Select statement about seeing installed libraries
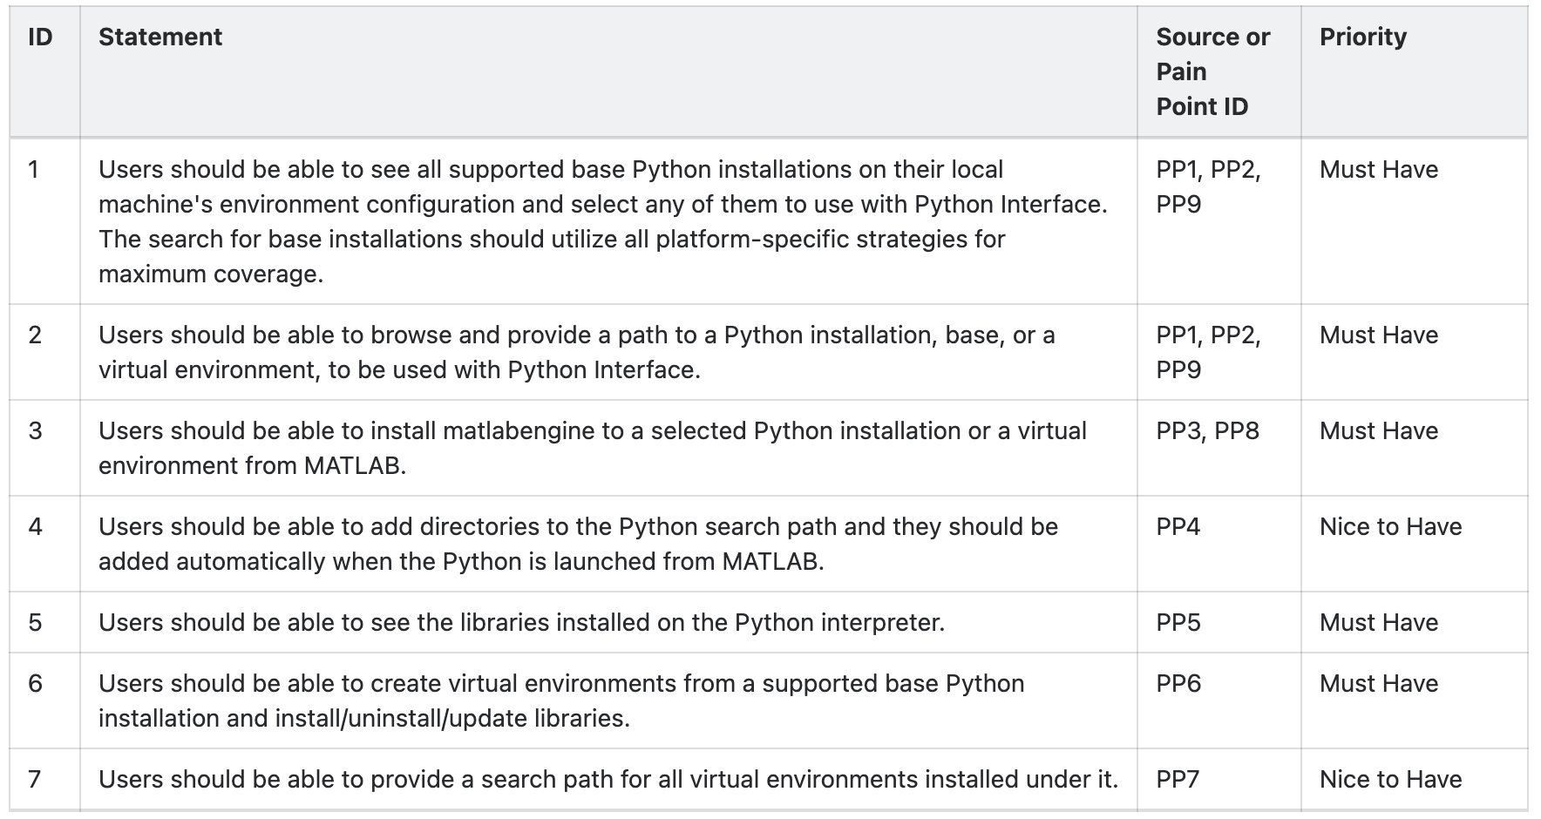1541x819 pixels. (521, 622)
